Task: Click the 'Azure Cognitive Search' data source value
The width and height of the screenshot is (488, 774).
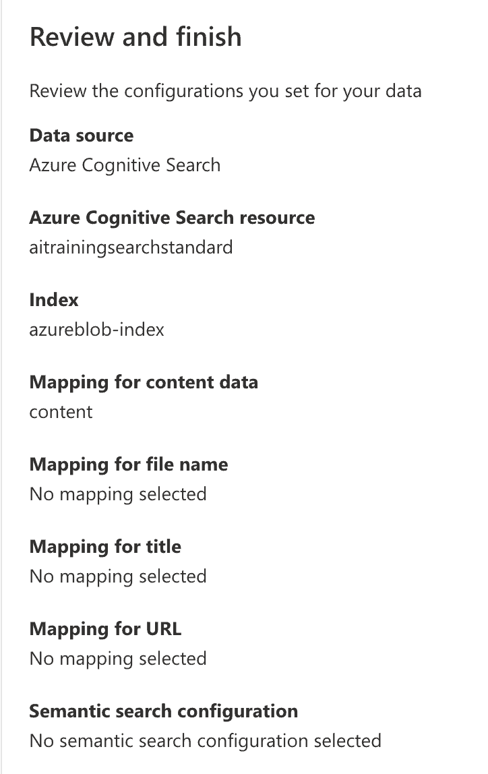Action: [x=125, y=165]
